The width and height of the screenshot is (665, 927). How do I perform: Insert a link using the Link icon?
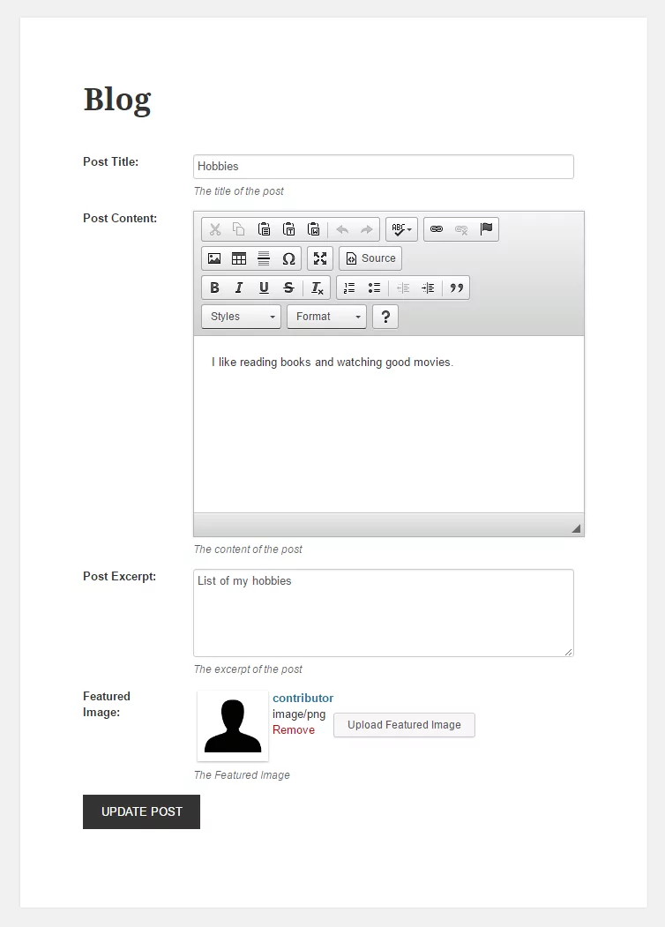[x=437, y=229]
